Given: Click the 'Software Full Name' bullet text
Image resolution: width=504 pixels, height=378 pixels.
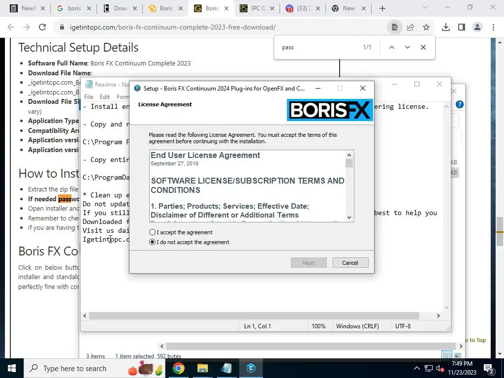Looking at the screenshot, I should [109, 63].
